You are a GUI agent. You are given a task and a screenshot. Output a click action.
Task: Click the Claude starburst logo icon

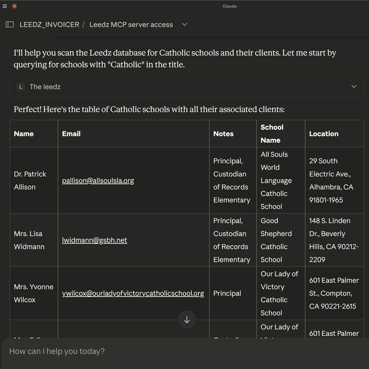tap(14, 6)
